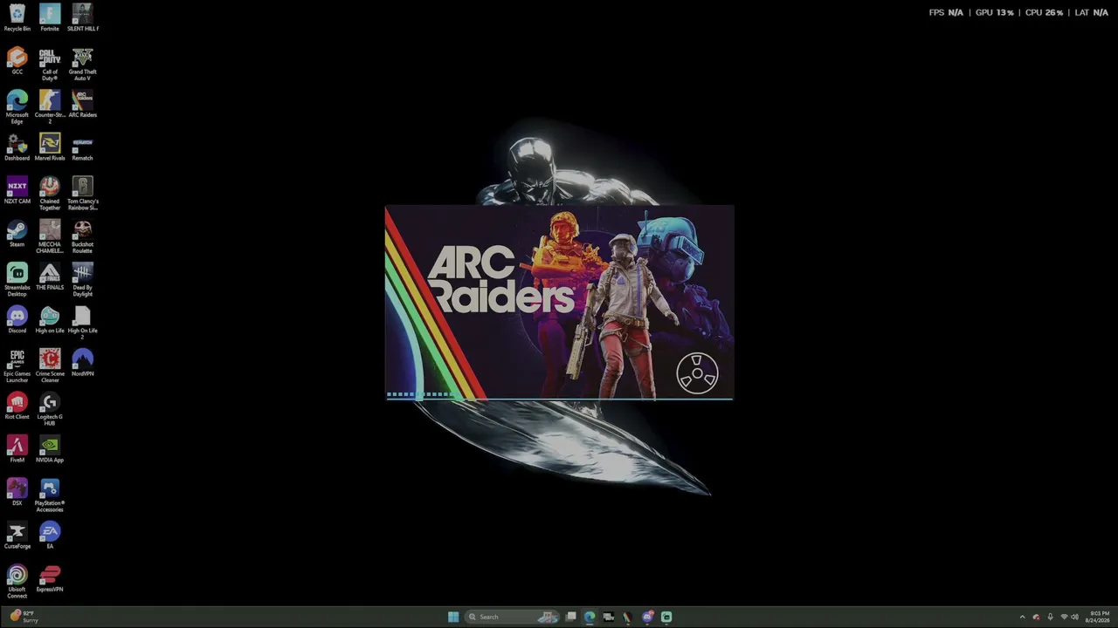
Task: Select the DSX desktop icon
Action: tap(17, 493)
